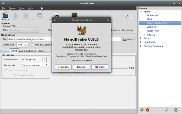Click the Pause toolbar icon
Viewport: 182px width, 114px height.
[26, 15]
